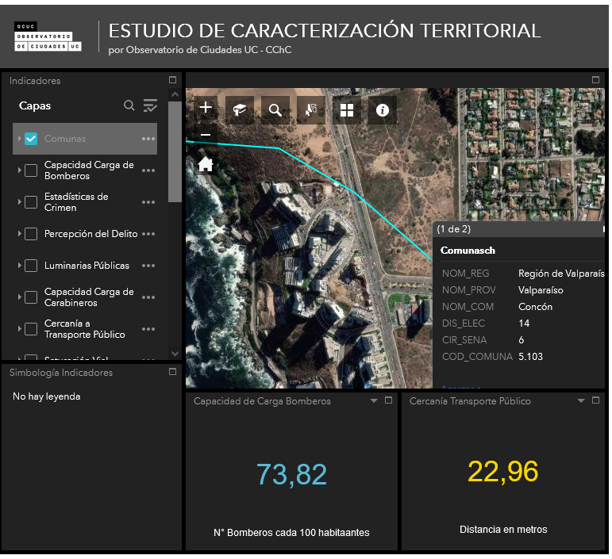Maximize the Indicadores panel
This screenshot has width=612, height=559.
click(172, 80)
